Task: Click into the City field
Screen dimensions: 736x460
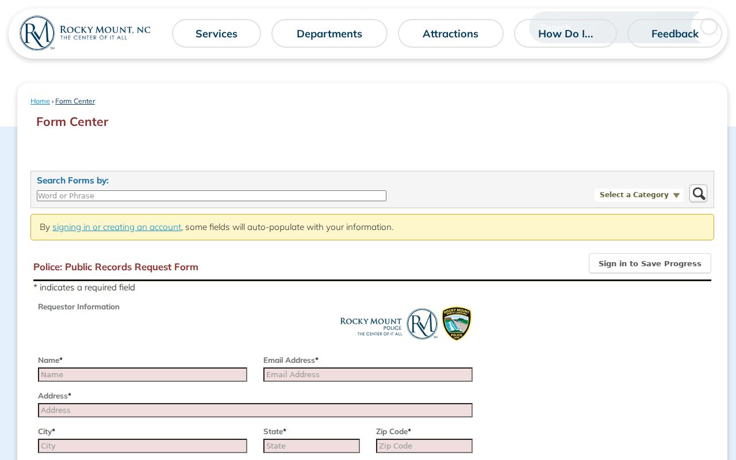Action: click(143, 446)
